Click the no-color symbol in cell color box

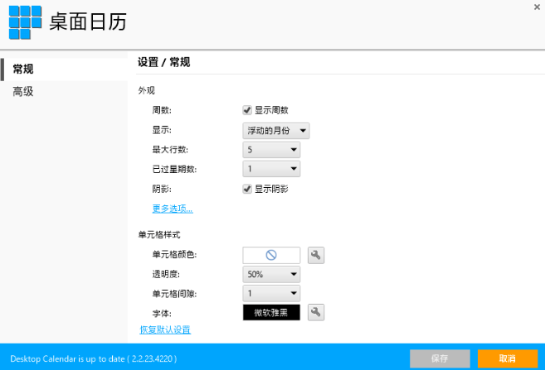[x=271, y=255]
